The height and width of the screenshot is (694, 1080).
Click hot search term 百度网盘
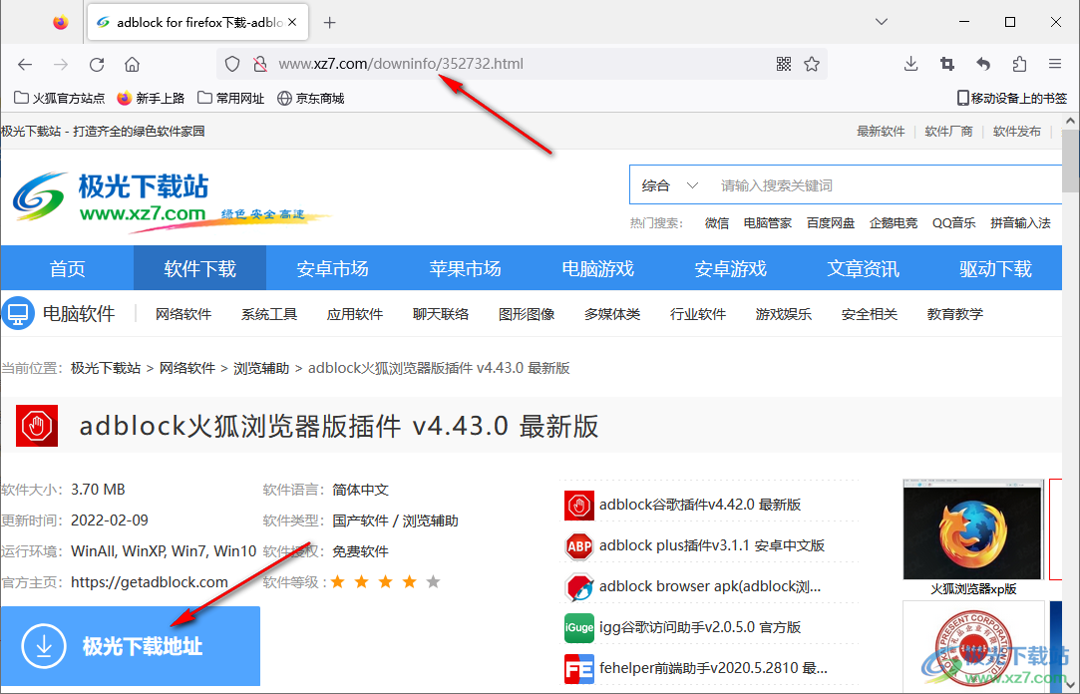click(x=830, y=223)
